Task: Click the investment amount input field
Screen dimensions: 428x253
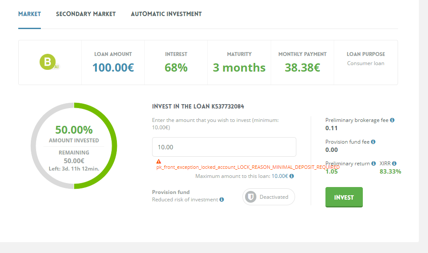Action: tap(224, 147)
